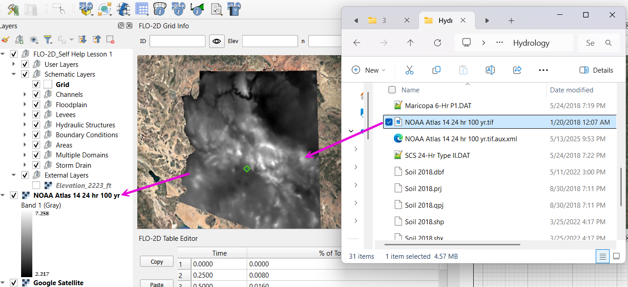Click the eye button beside ID field
628x287 pixels.
[x=217, y=41]
